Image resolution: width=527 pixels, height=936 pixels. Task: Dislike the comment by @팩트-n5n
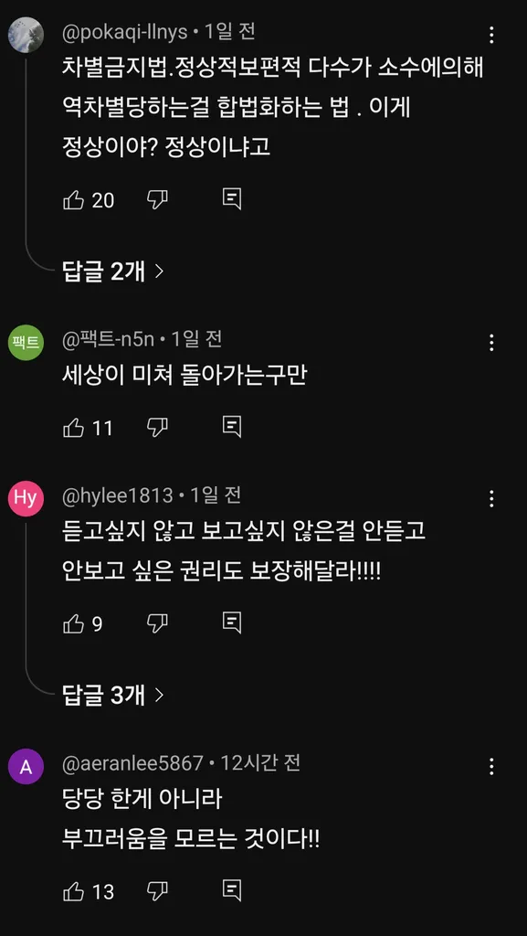click(x=157, y=428)
